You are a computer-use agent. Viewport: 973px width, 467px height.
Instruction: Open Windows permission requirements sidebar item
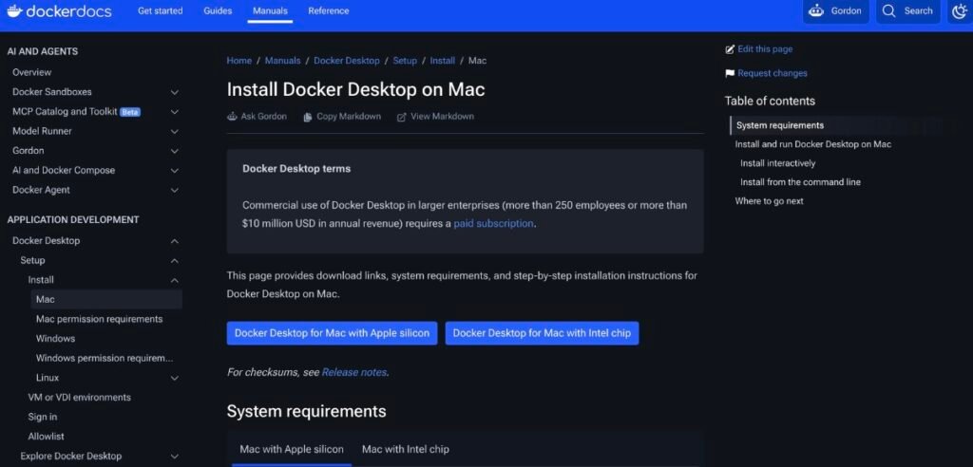pos(105,359)
